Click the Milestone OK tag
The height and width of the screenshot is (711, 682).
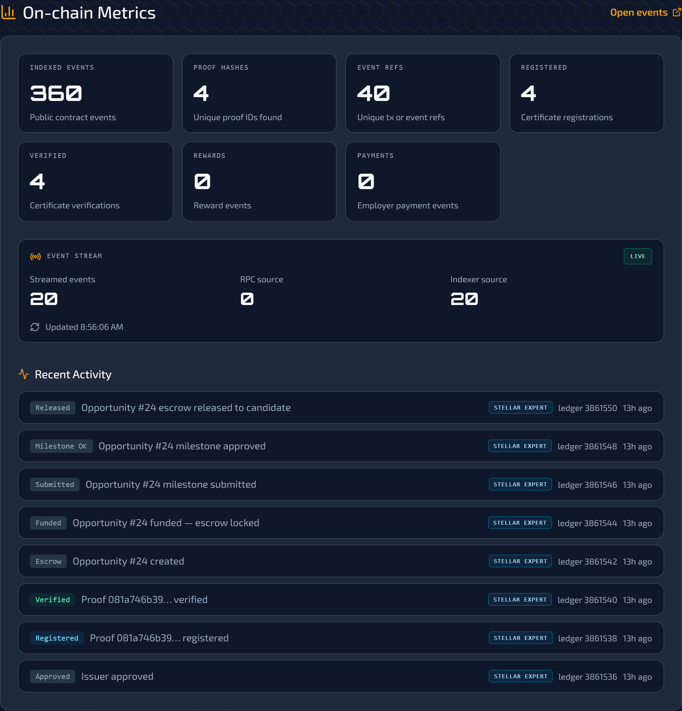61,446
